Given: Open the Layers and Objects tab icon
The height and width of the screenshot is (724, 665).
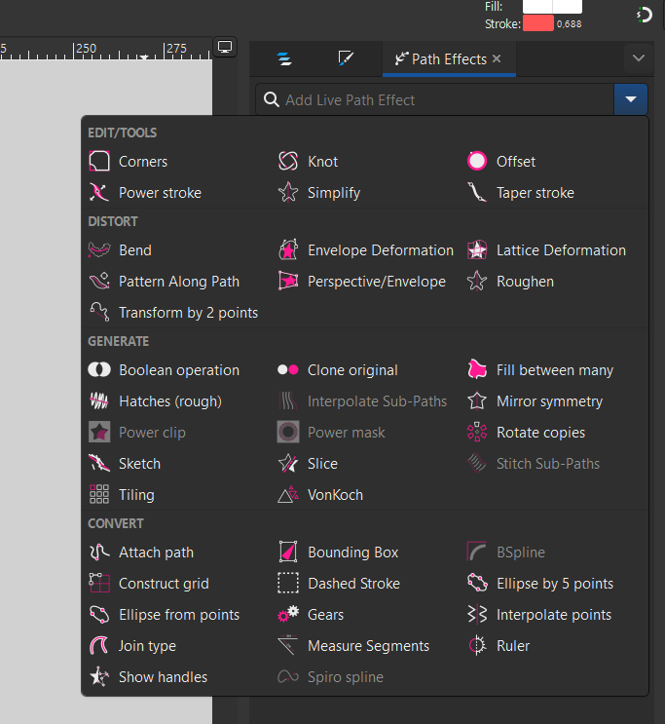Looking at the screenshot, I should click(284, 58).
